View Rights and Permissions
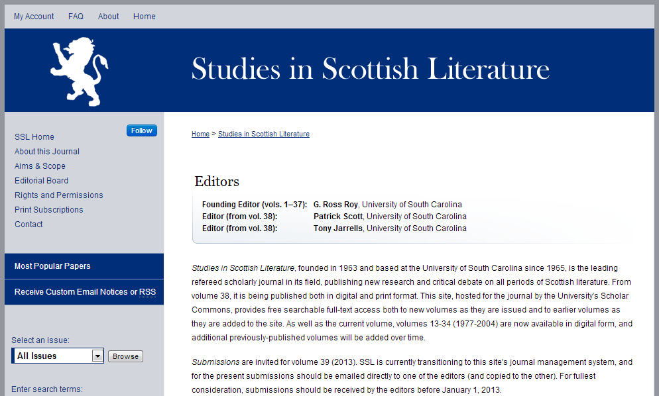The image size is (659, 396). coord(59,195)
